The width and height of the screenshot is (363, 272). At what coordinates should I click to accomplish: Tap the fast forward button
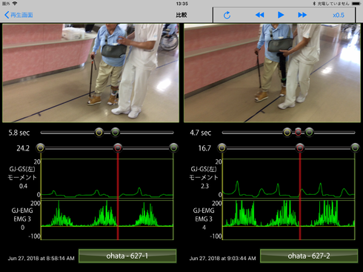[x=302, y=15]
